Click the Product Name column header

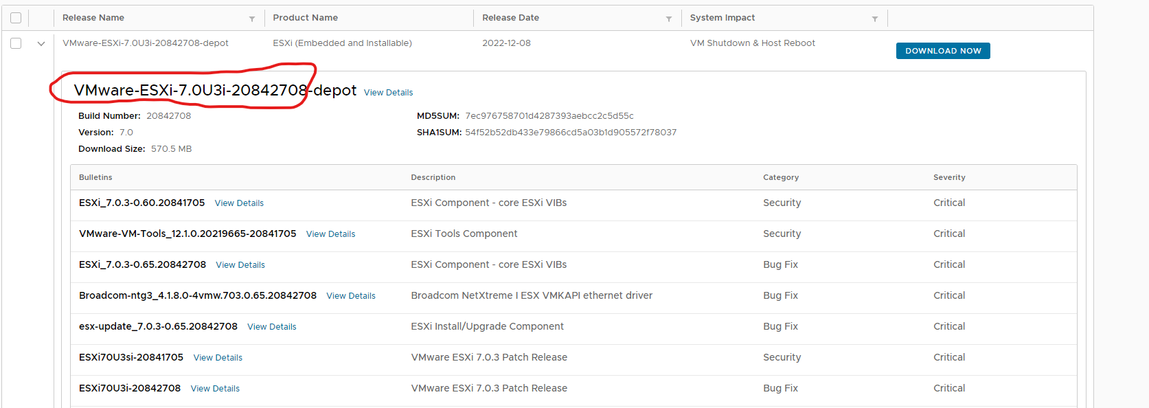305,18
